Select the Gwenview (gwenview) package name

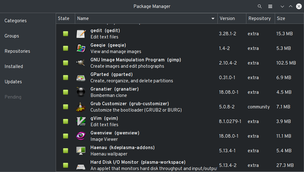click(x=115, y=133)
